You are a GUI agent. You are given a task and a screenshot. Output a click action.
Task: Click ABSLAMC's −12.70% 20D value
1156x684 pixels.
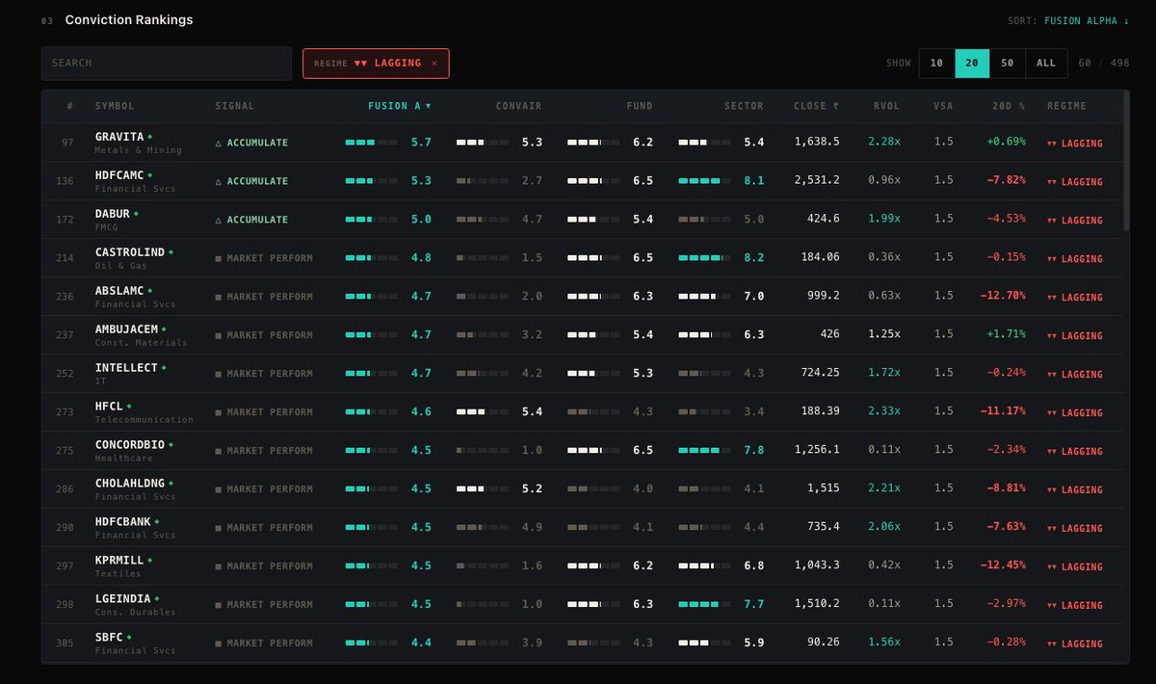tap(1003, 296)
